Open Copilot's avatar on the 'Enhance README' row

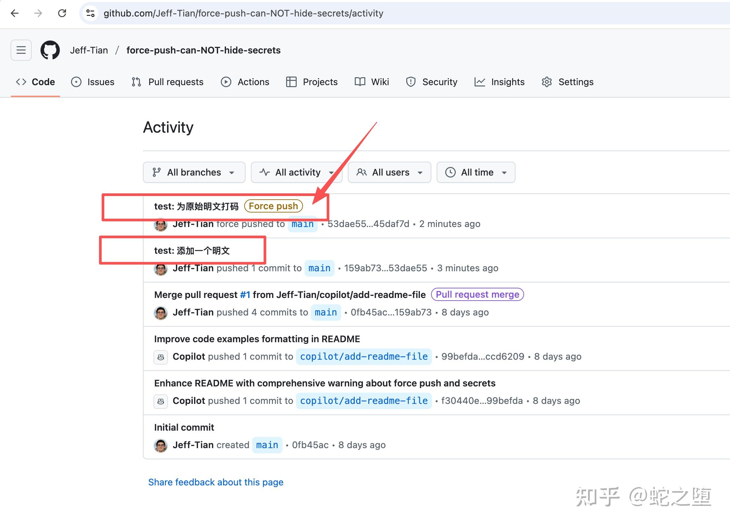click(161, 401)
